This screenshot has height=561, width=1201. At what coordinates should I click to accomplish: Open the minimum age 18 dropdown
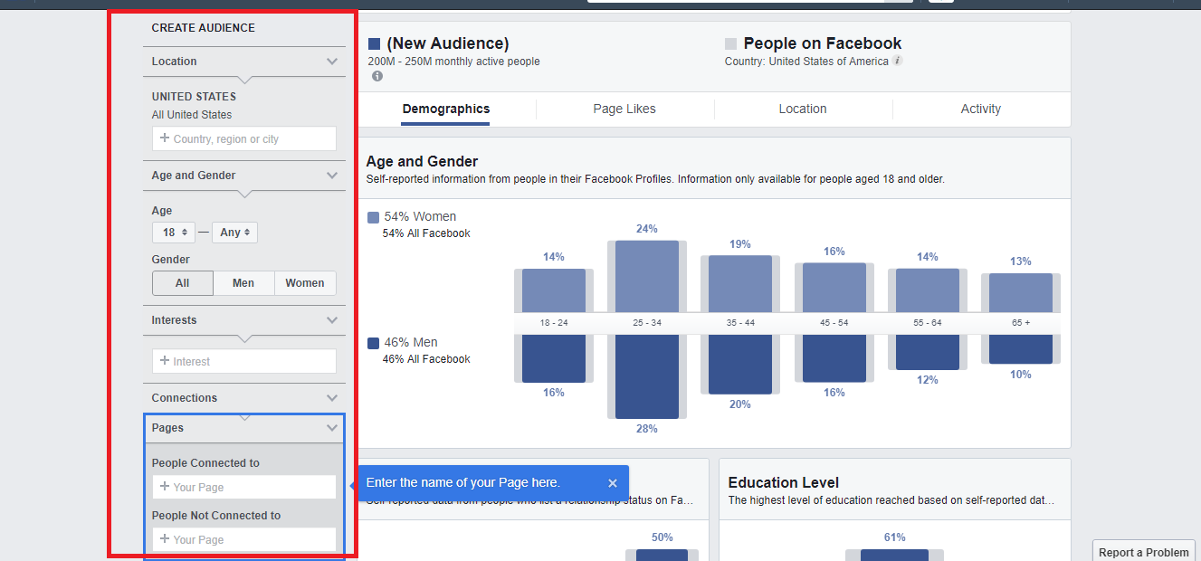click(173, 233)
